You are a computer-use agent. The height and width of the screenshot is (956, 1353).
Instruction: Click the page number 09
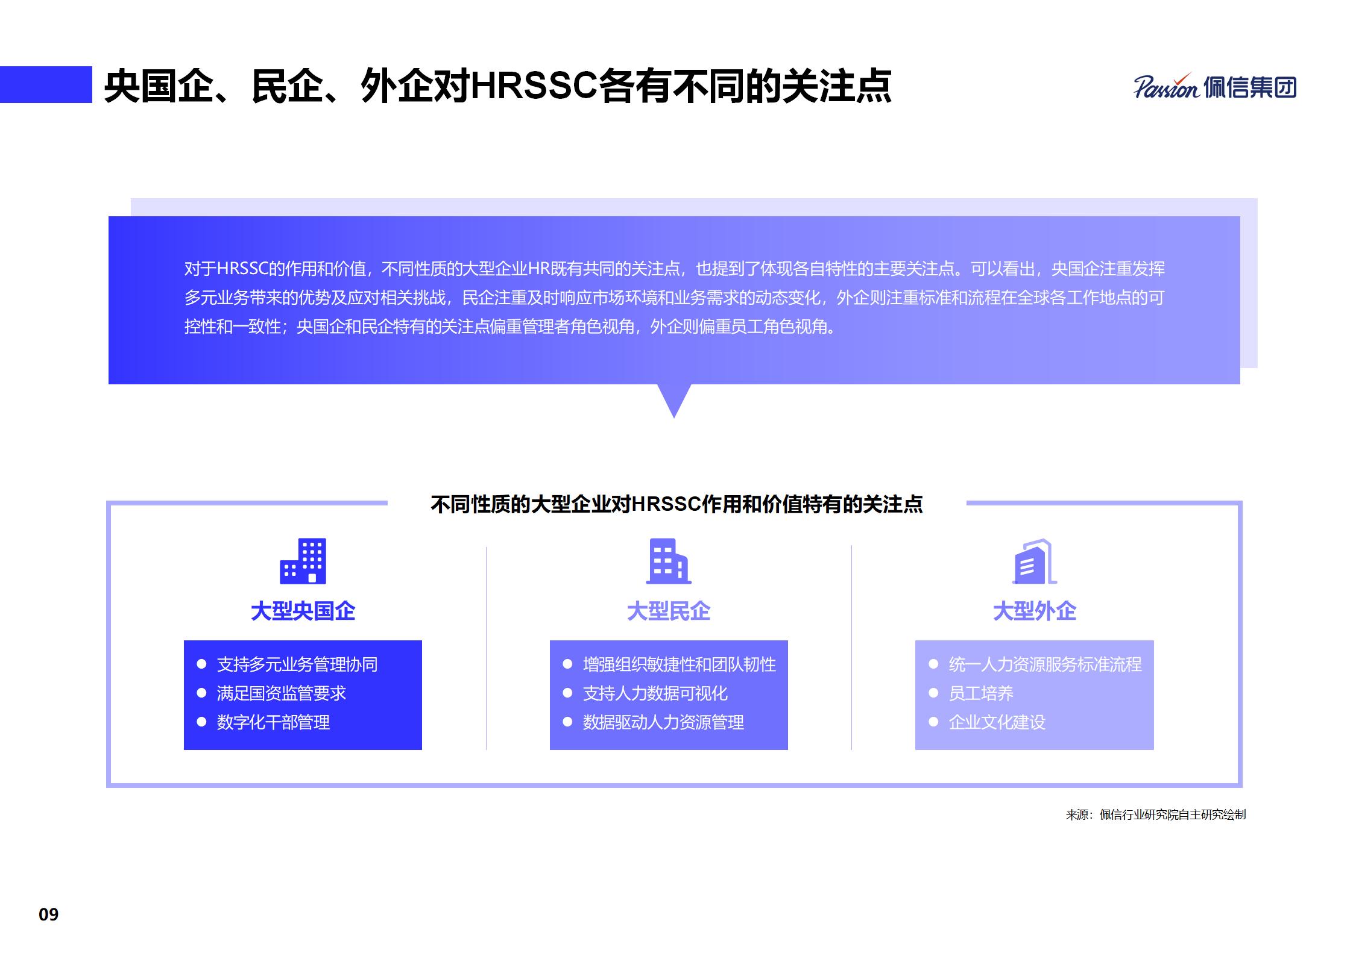point(48,914)
